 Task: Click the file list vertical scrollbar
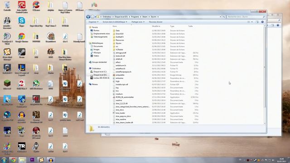coord(265,67)
